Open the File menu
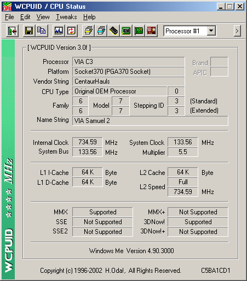The image size is (247, 281). (x=9, y=17)
